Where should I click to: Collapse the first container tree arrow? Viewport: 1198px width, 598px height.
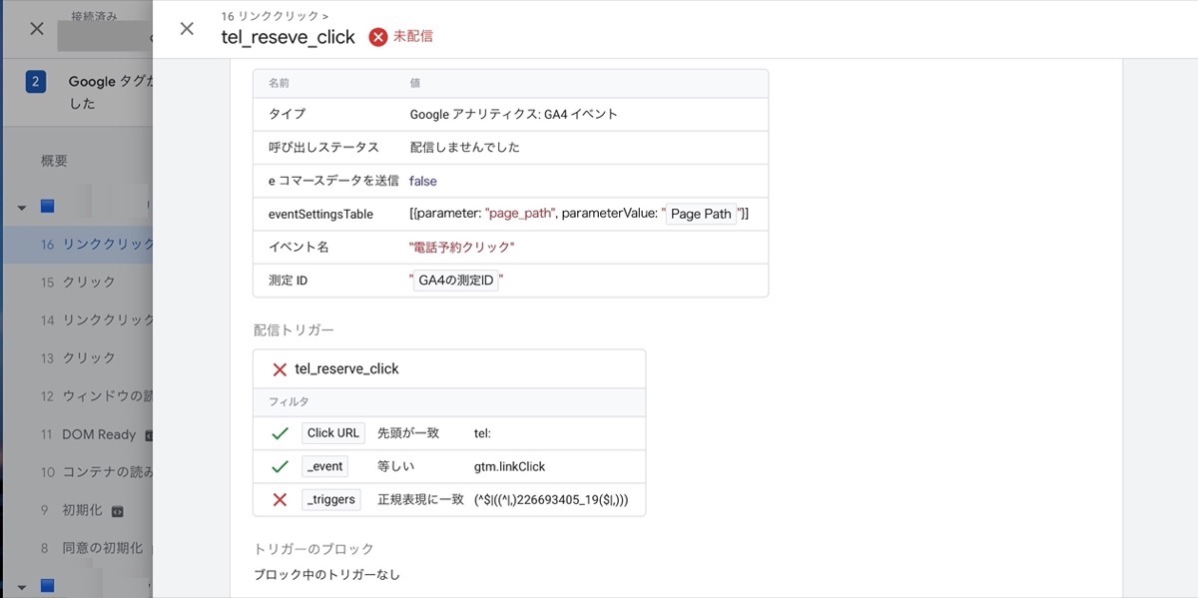click(x=22, y=208)
